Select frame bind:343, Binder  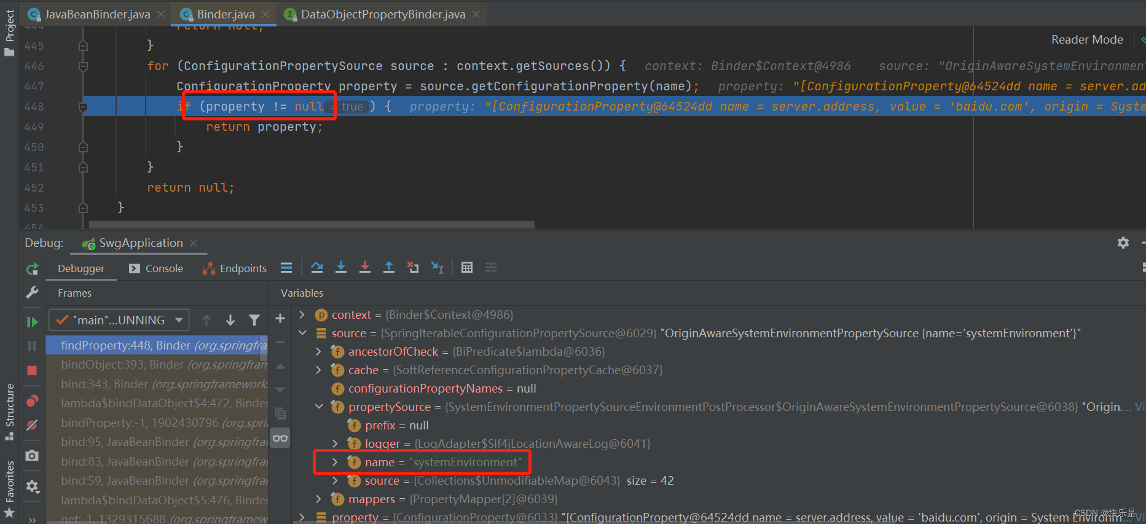pyautogui.click(x=157, y=384)
